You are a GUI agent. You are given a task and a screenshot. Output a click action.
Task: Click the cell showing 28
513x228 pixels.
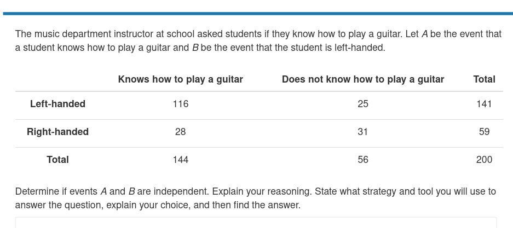pos(181,132)
